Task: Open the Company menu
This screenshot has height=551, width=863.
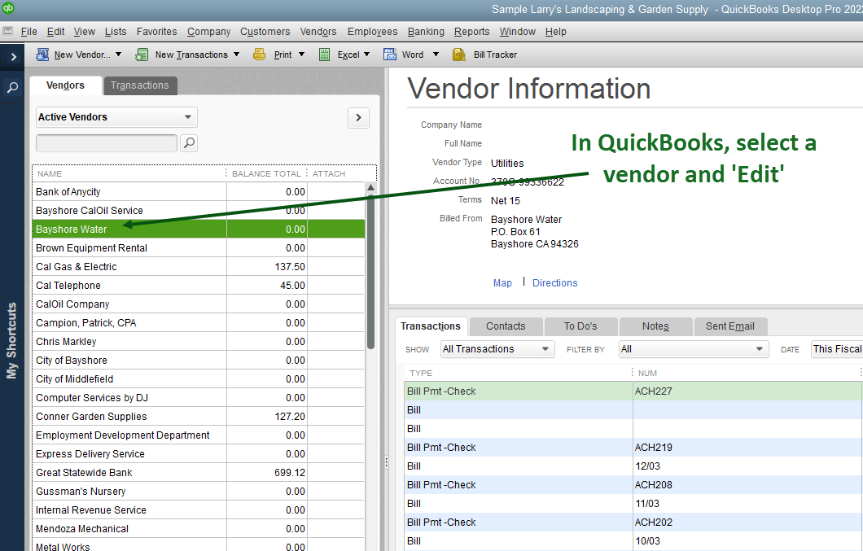Action: tap(208, 32)
